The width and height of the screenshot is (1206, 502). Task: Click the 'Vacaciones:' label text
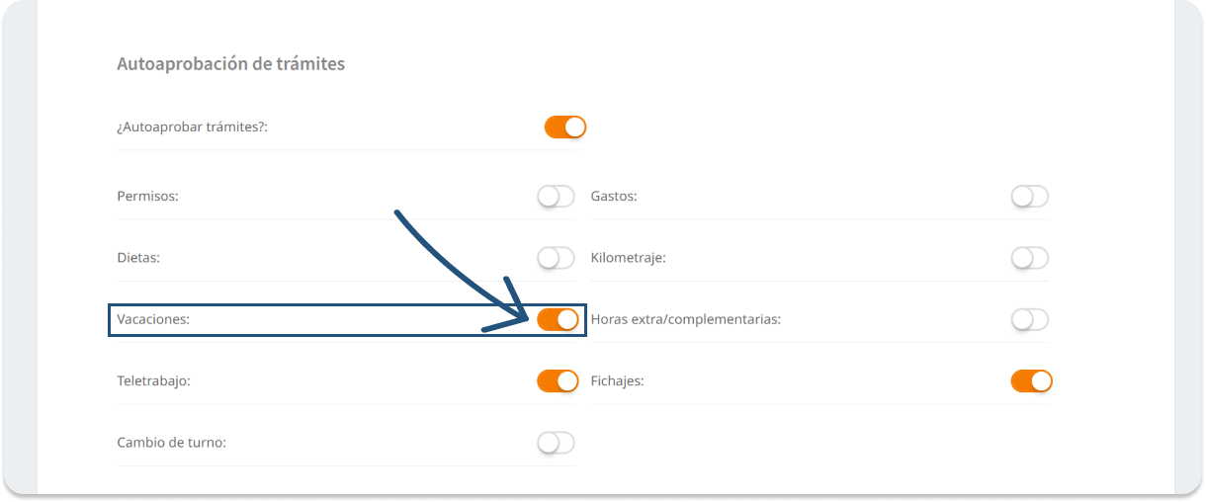(153, 319)
